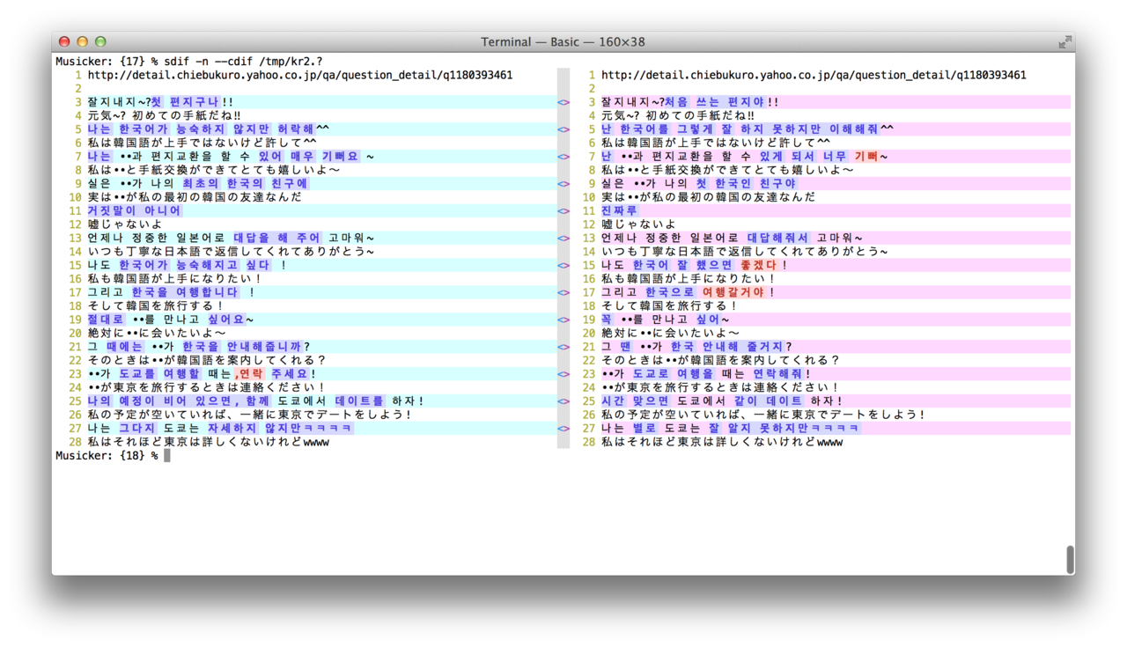Click the '<>' diff marker on line 27
This screenshot has height=647, width=1127.
[x=563, y=429]
